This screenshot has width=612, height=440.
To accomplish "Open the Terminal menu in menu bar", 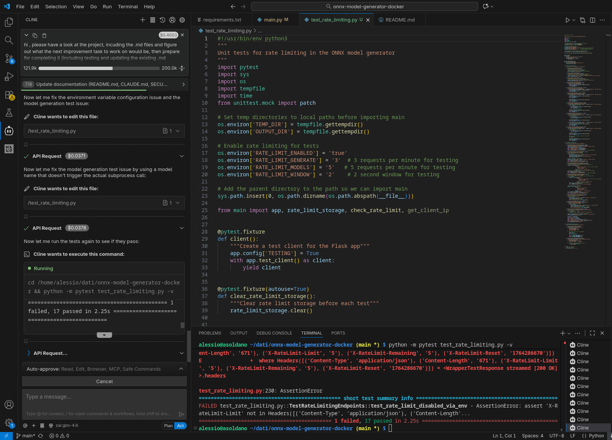I will coord(128,6).
